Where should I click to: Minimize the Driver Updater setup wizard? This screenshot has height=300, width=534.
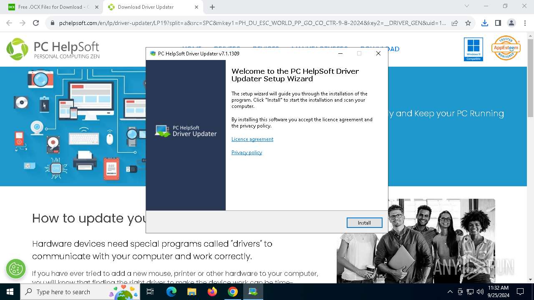[340, 53]
